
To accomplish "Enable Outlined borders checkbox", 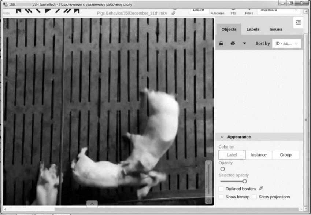I will point(221,189).
